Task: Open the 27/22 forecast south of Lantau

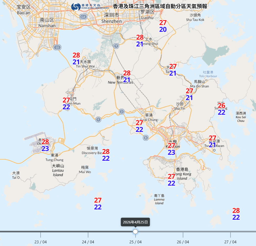Action: click(x=98, y=204)
